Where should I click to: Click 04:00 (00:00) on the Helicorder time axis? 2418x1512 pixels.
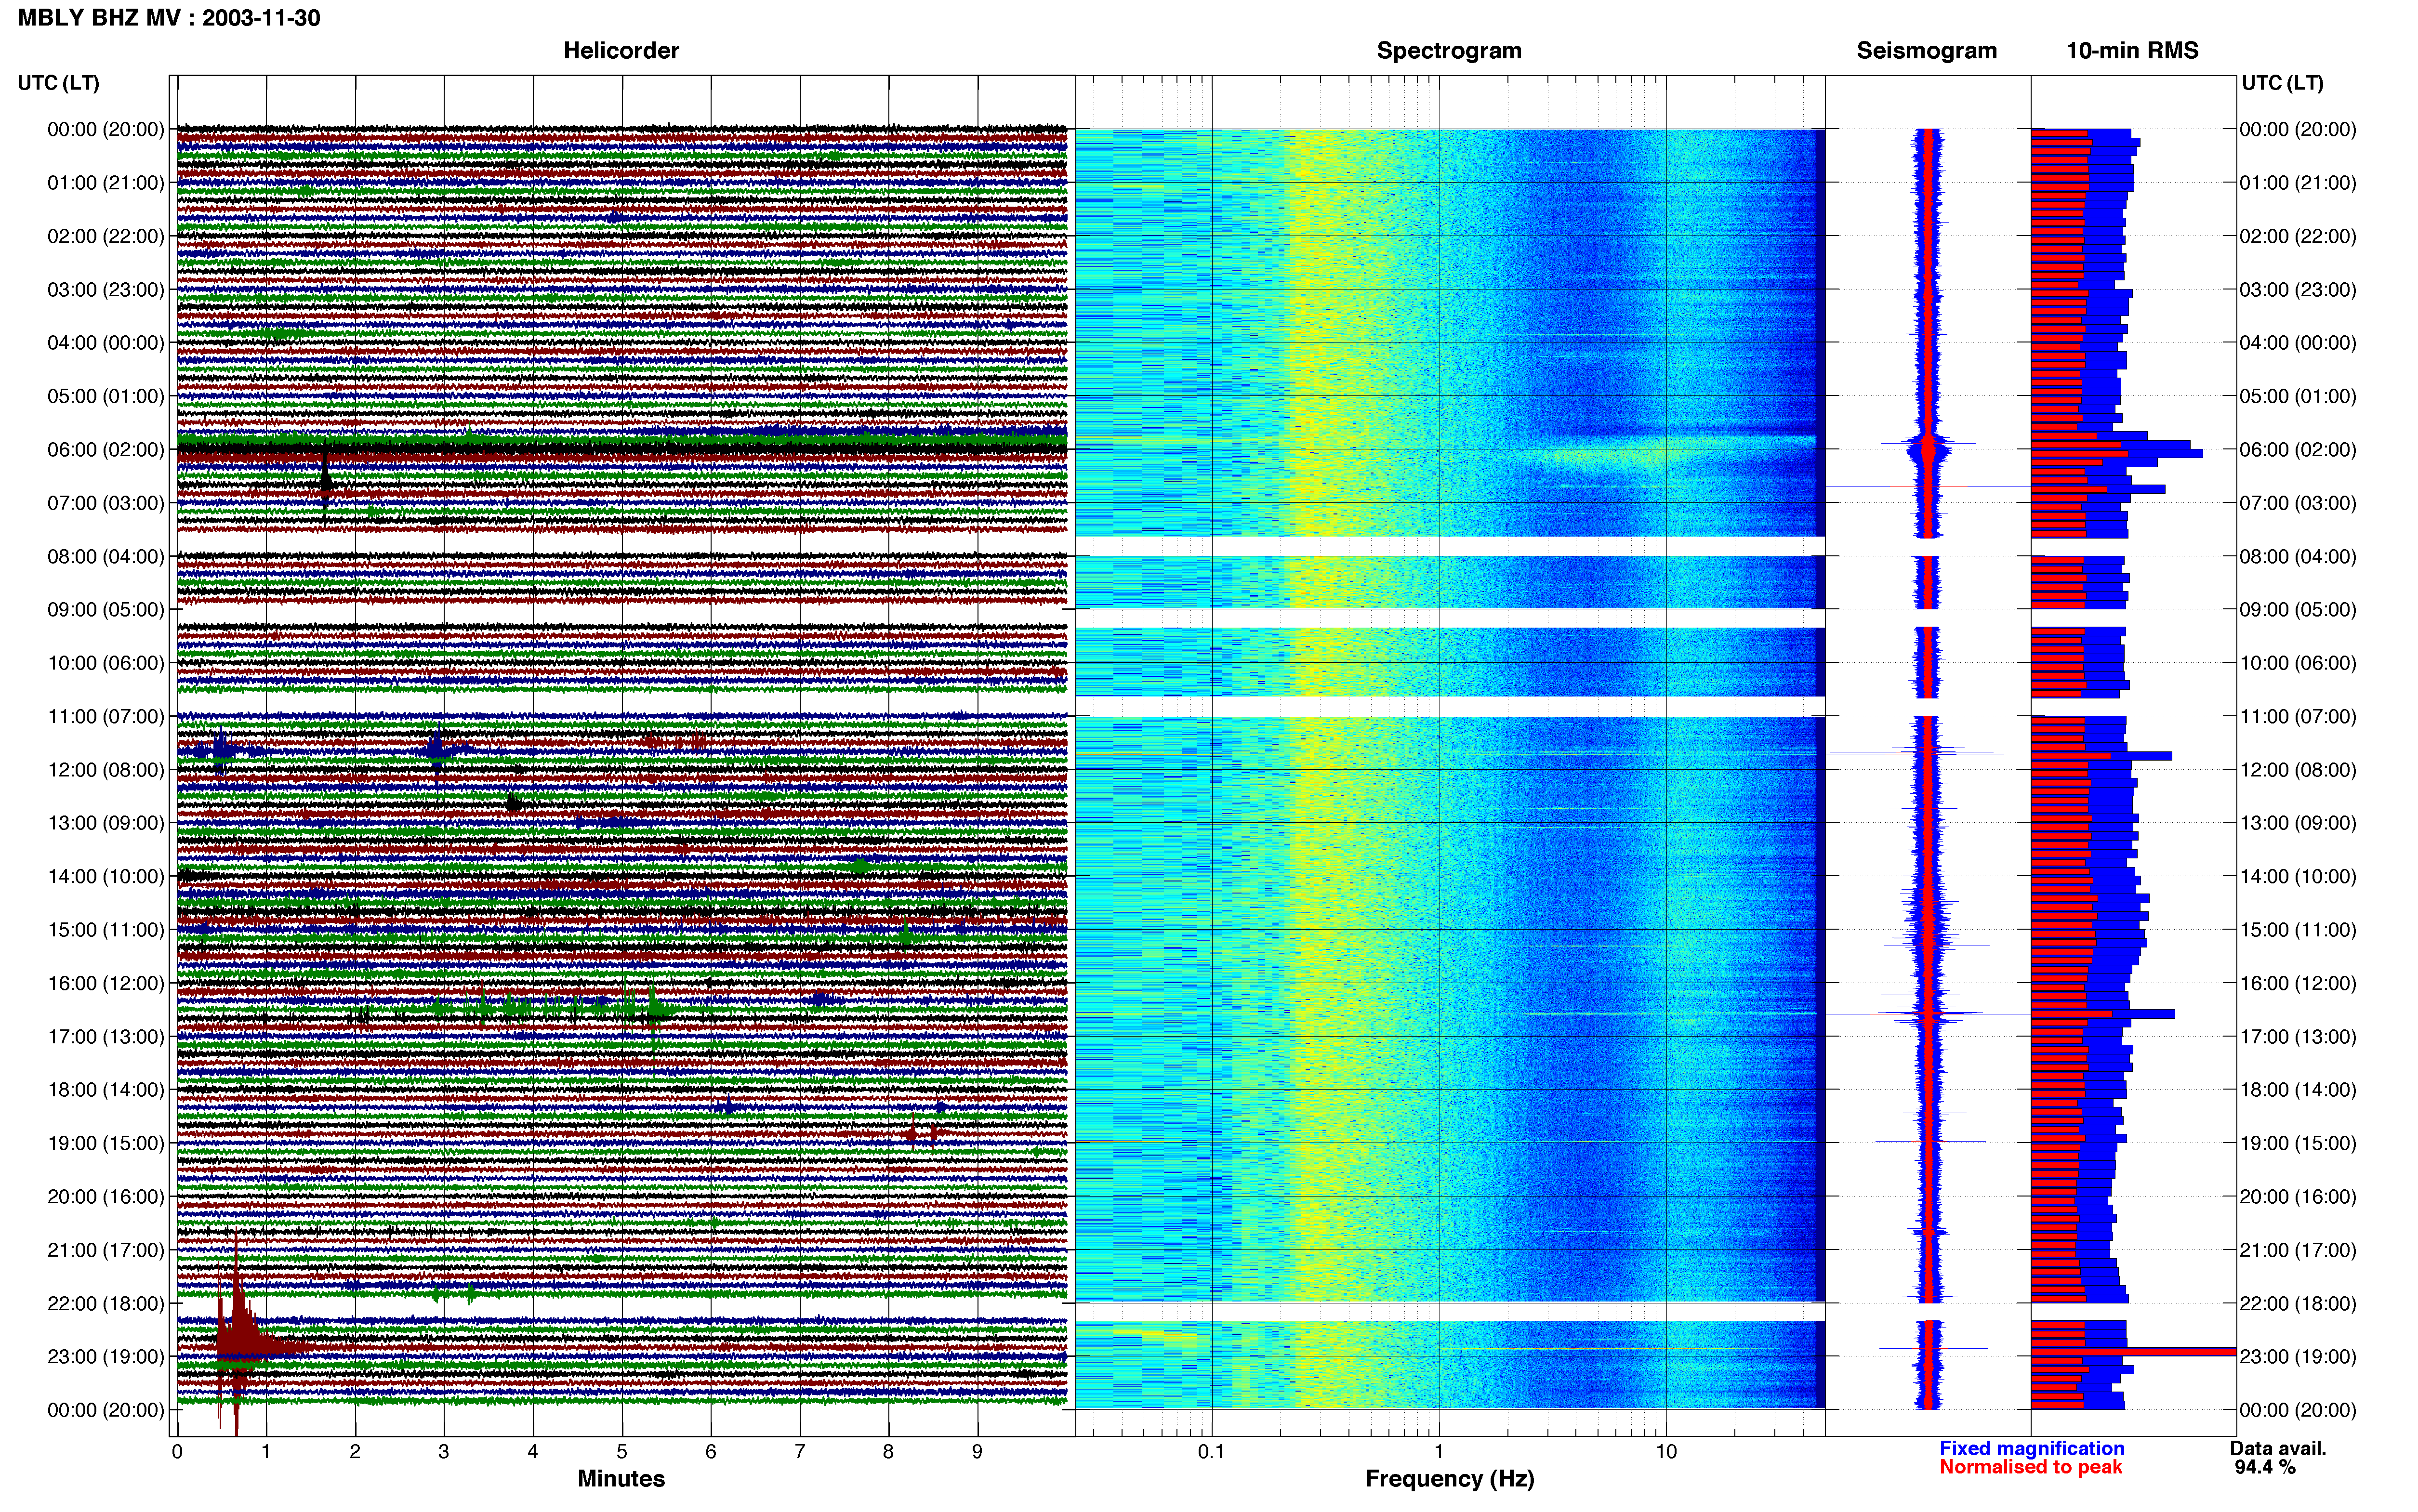point(106,343)
